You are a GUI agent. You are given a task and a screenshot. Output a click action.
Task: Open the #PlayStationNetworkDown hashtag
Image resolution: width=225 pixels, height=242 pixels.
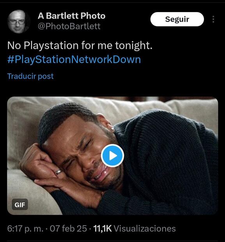point(74,59)
